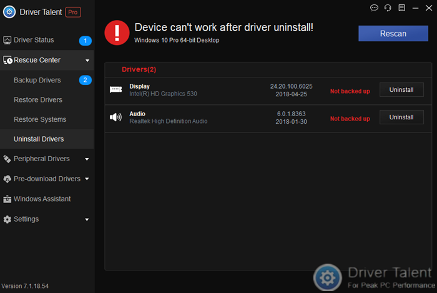This screenshot has width=437, height=293.
Task: Click Audio row Not backed up status
Action: [x=350, y=119]
